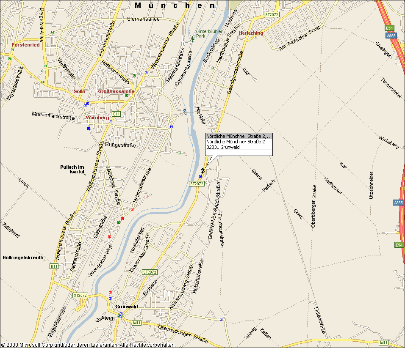Image resolution: width=405 pixels, height=348 pixels.
Task: Click the ST2072 shield beside Doktor-Max-Straße
Action: (150, 272)
